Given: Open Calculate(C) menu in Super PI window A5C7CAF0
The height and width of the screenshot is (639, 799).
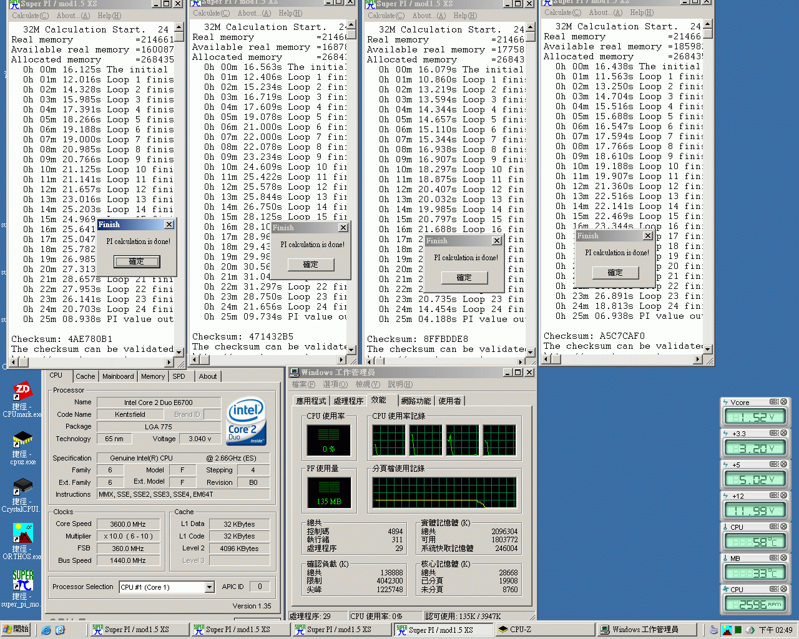Looking at the screenshot, I should [562, 12].
